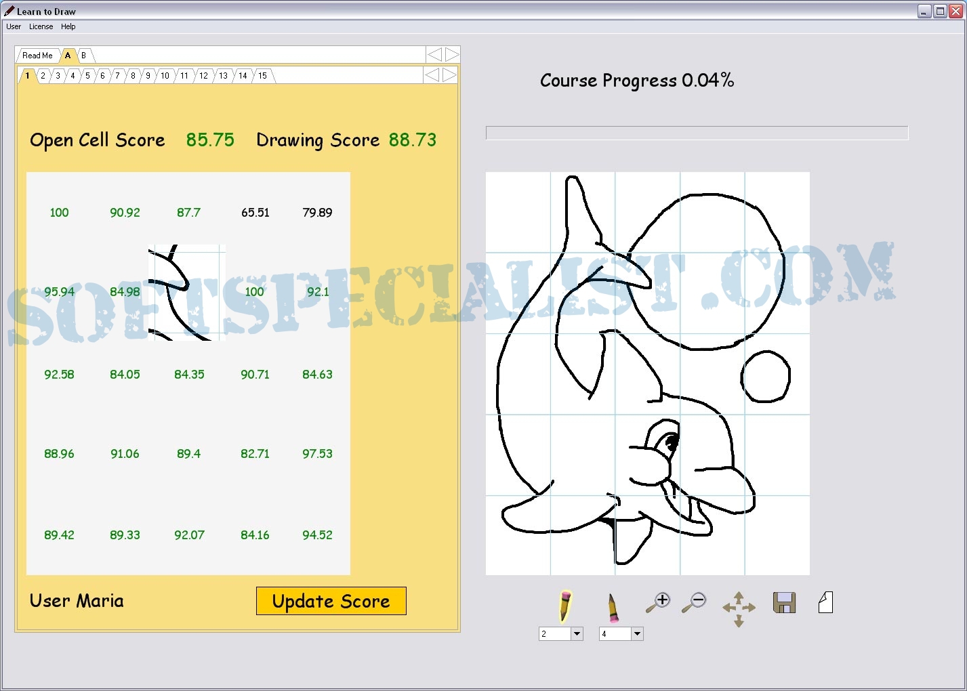Screen dimensions: 967x691
Task: Select the eraser tool
Action: [612, 606]
